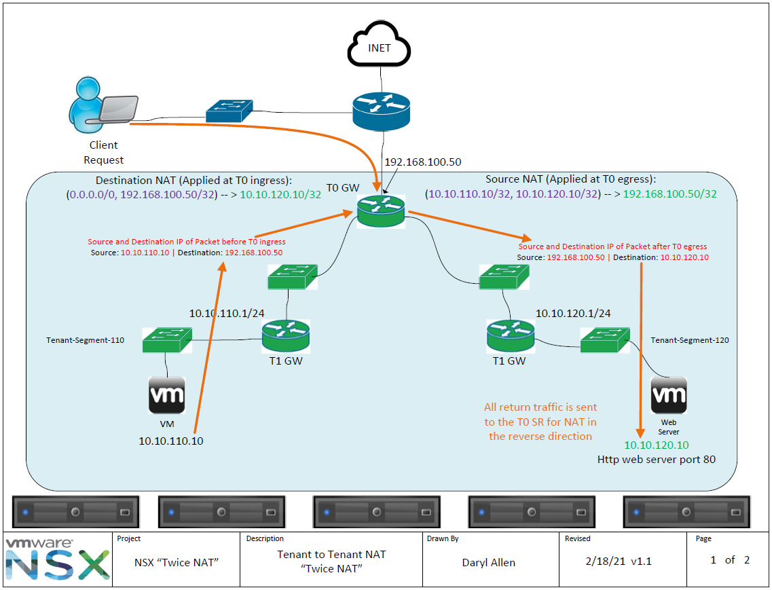772x590 pixels.
Task: Select the Web Server VM icon
Action: (668, 396)
